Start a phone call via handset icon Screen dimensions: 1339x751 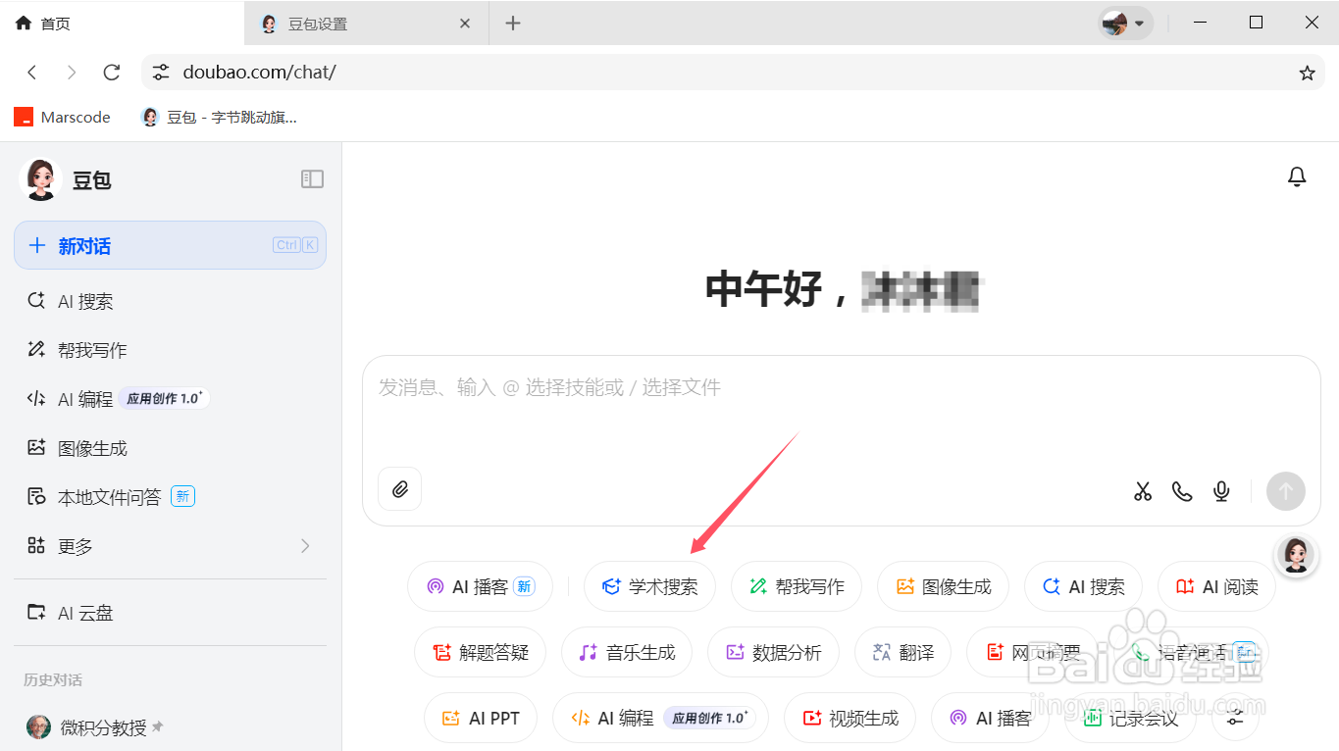pyautogui.click(x=1182, y=491)
